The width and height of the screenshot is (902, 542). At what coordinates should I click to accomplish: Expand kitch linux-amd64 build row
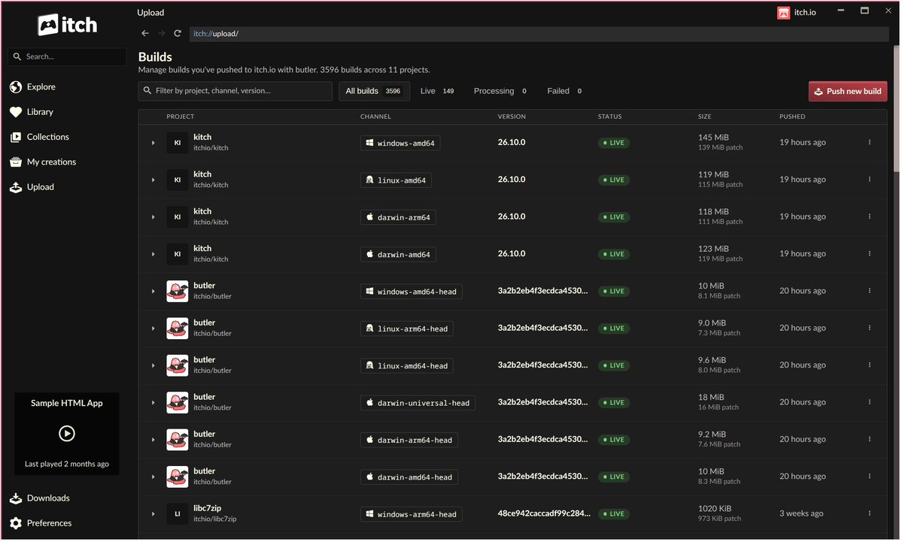pos(153,180)
